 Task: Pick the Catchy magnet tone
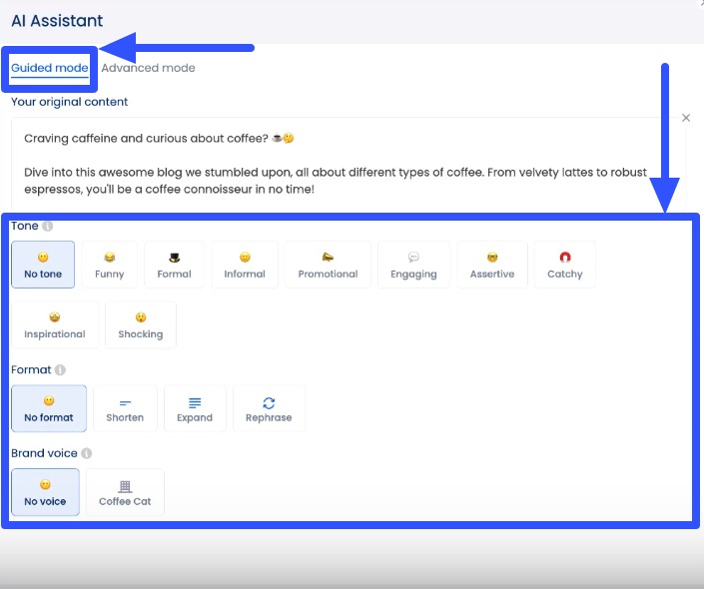point(565,265)
